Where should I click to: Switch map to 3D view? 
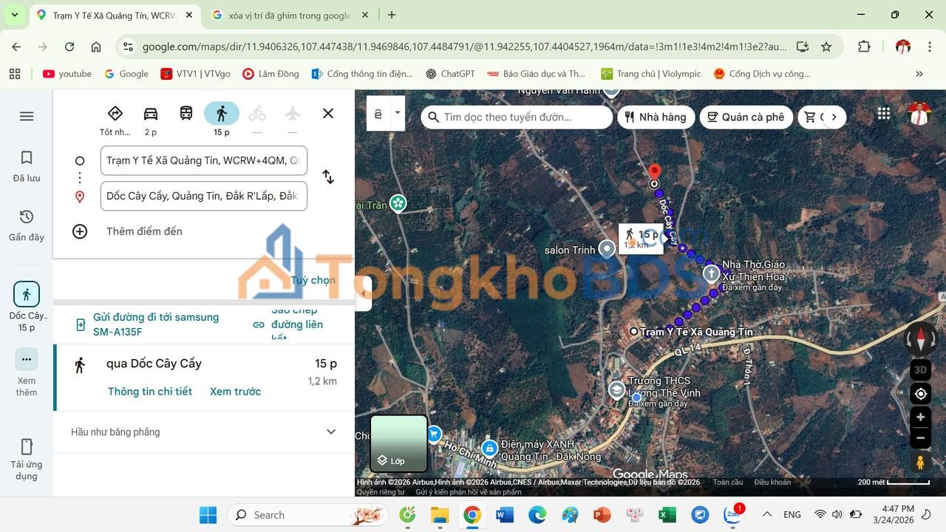coord(920,369)
